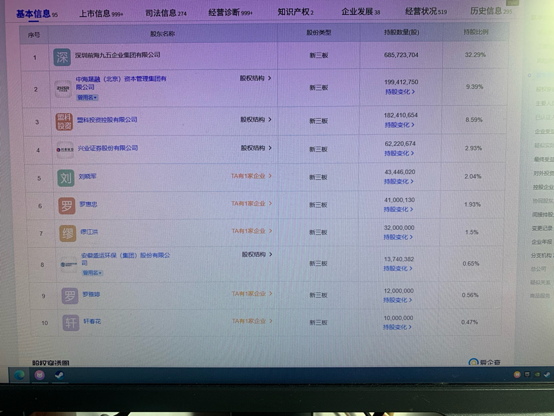Open Microsoft Edge from the taskbar
The width and height of the screenshot is (554, 416).
(x=19, y=375)
